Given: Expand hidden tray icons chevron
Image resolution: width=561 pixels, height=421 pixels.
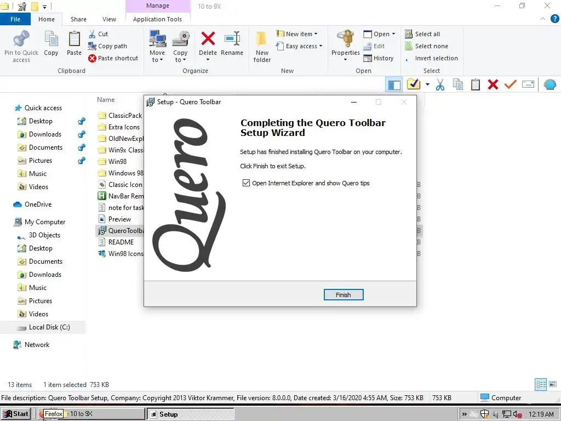Looking at the screenshot, I should (x=465, y=414).
